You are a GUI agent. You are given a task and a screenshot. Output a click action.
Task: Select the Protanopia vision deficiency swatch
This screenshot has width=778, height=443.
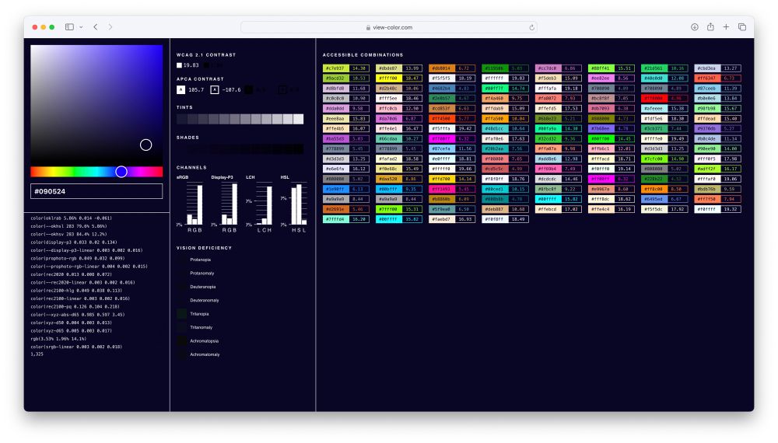pos(181,260)
